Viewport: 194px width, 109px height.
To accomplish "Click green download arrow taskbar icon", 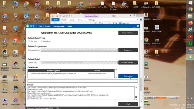I will click(x=190, y=57).
